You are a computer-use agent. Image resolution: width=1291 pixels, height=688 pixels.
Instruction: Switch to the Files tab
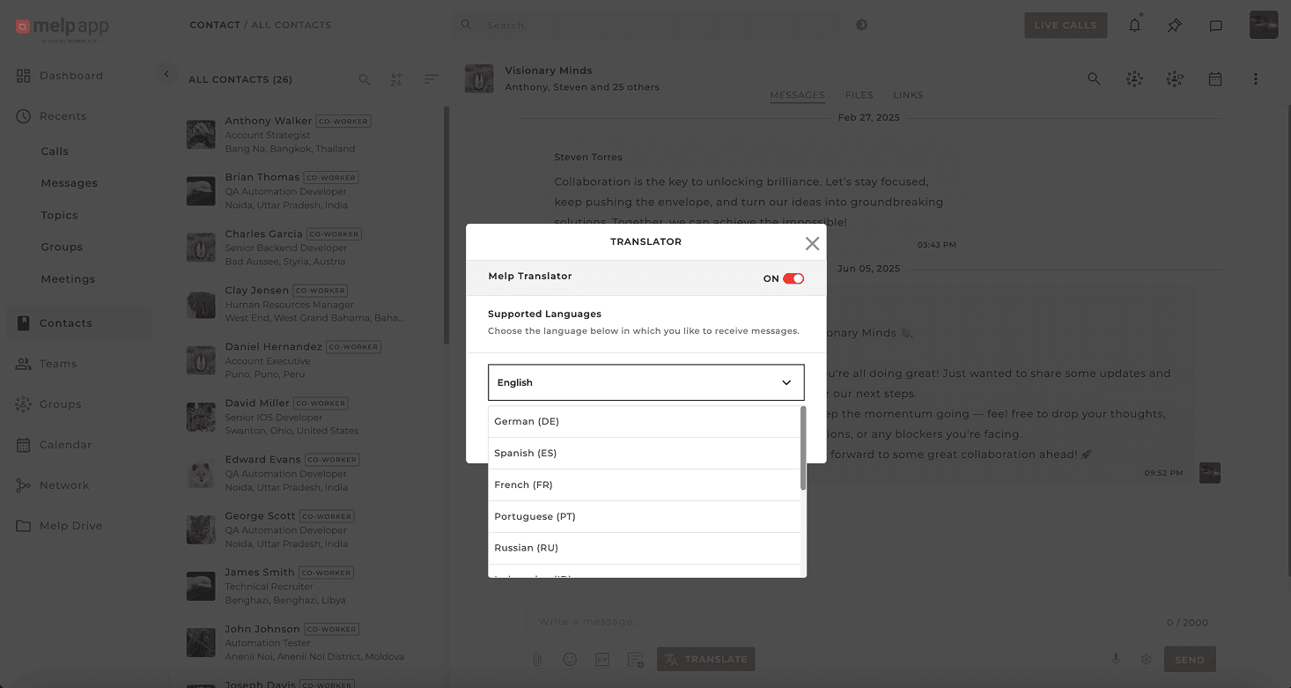click(x=859, y=95)
